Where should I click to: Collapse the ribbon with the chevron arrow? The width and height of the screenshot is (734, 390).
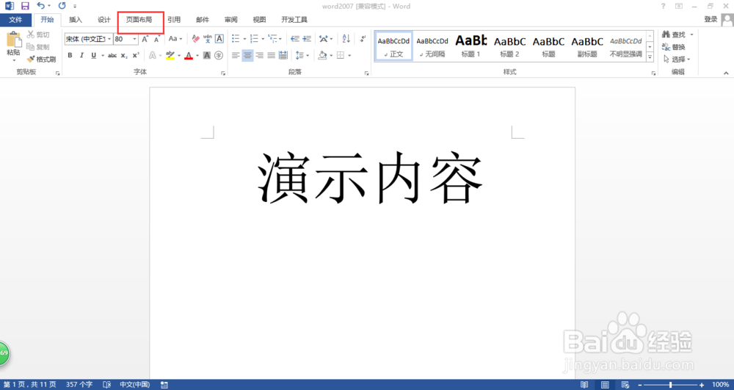726,73
